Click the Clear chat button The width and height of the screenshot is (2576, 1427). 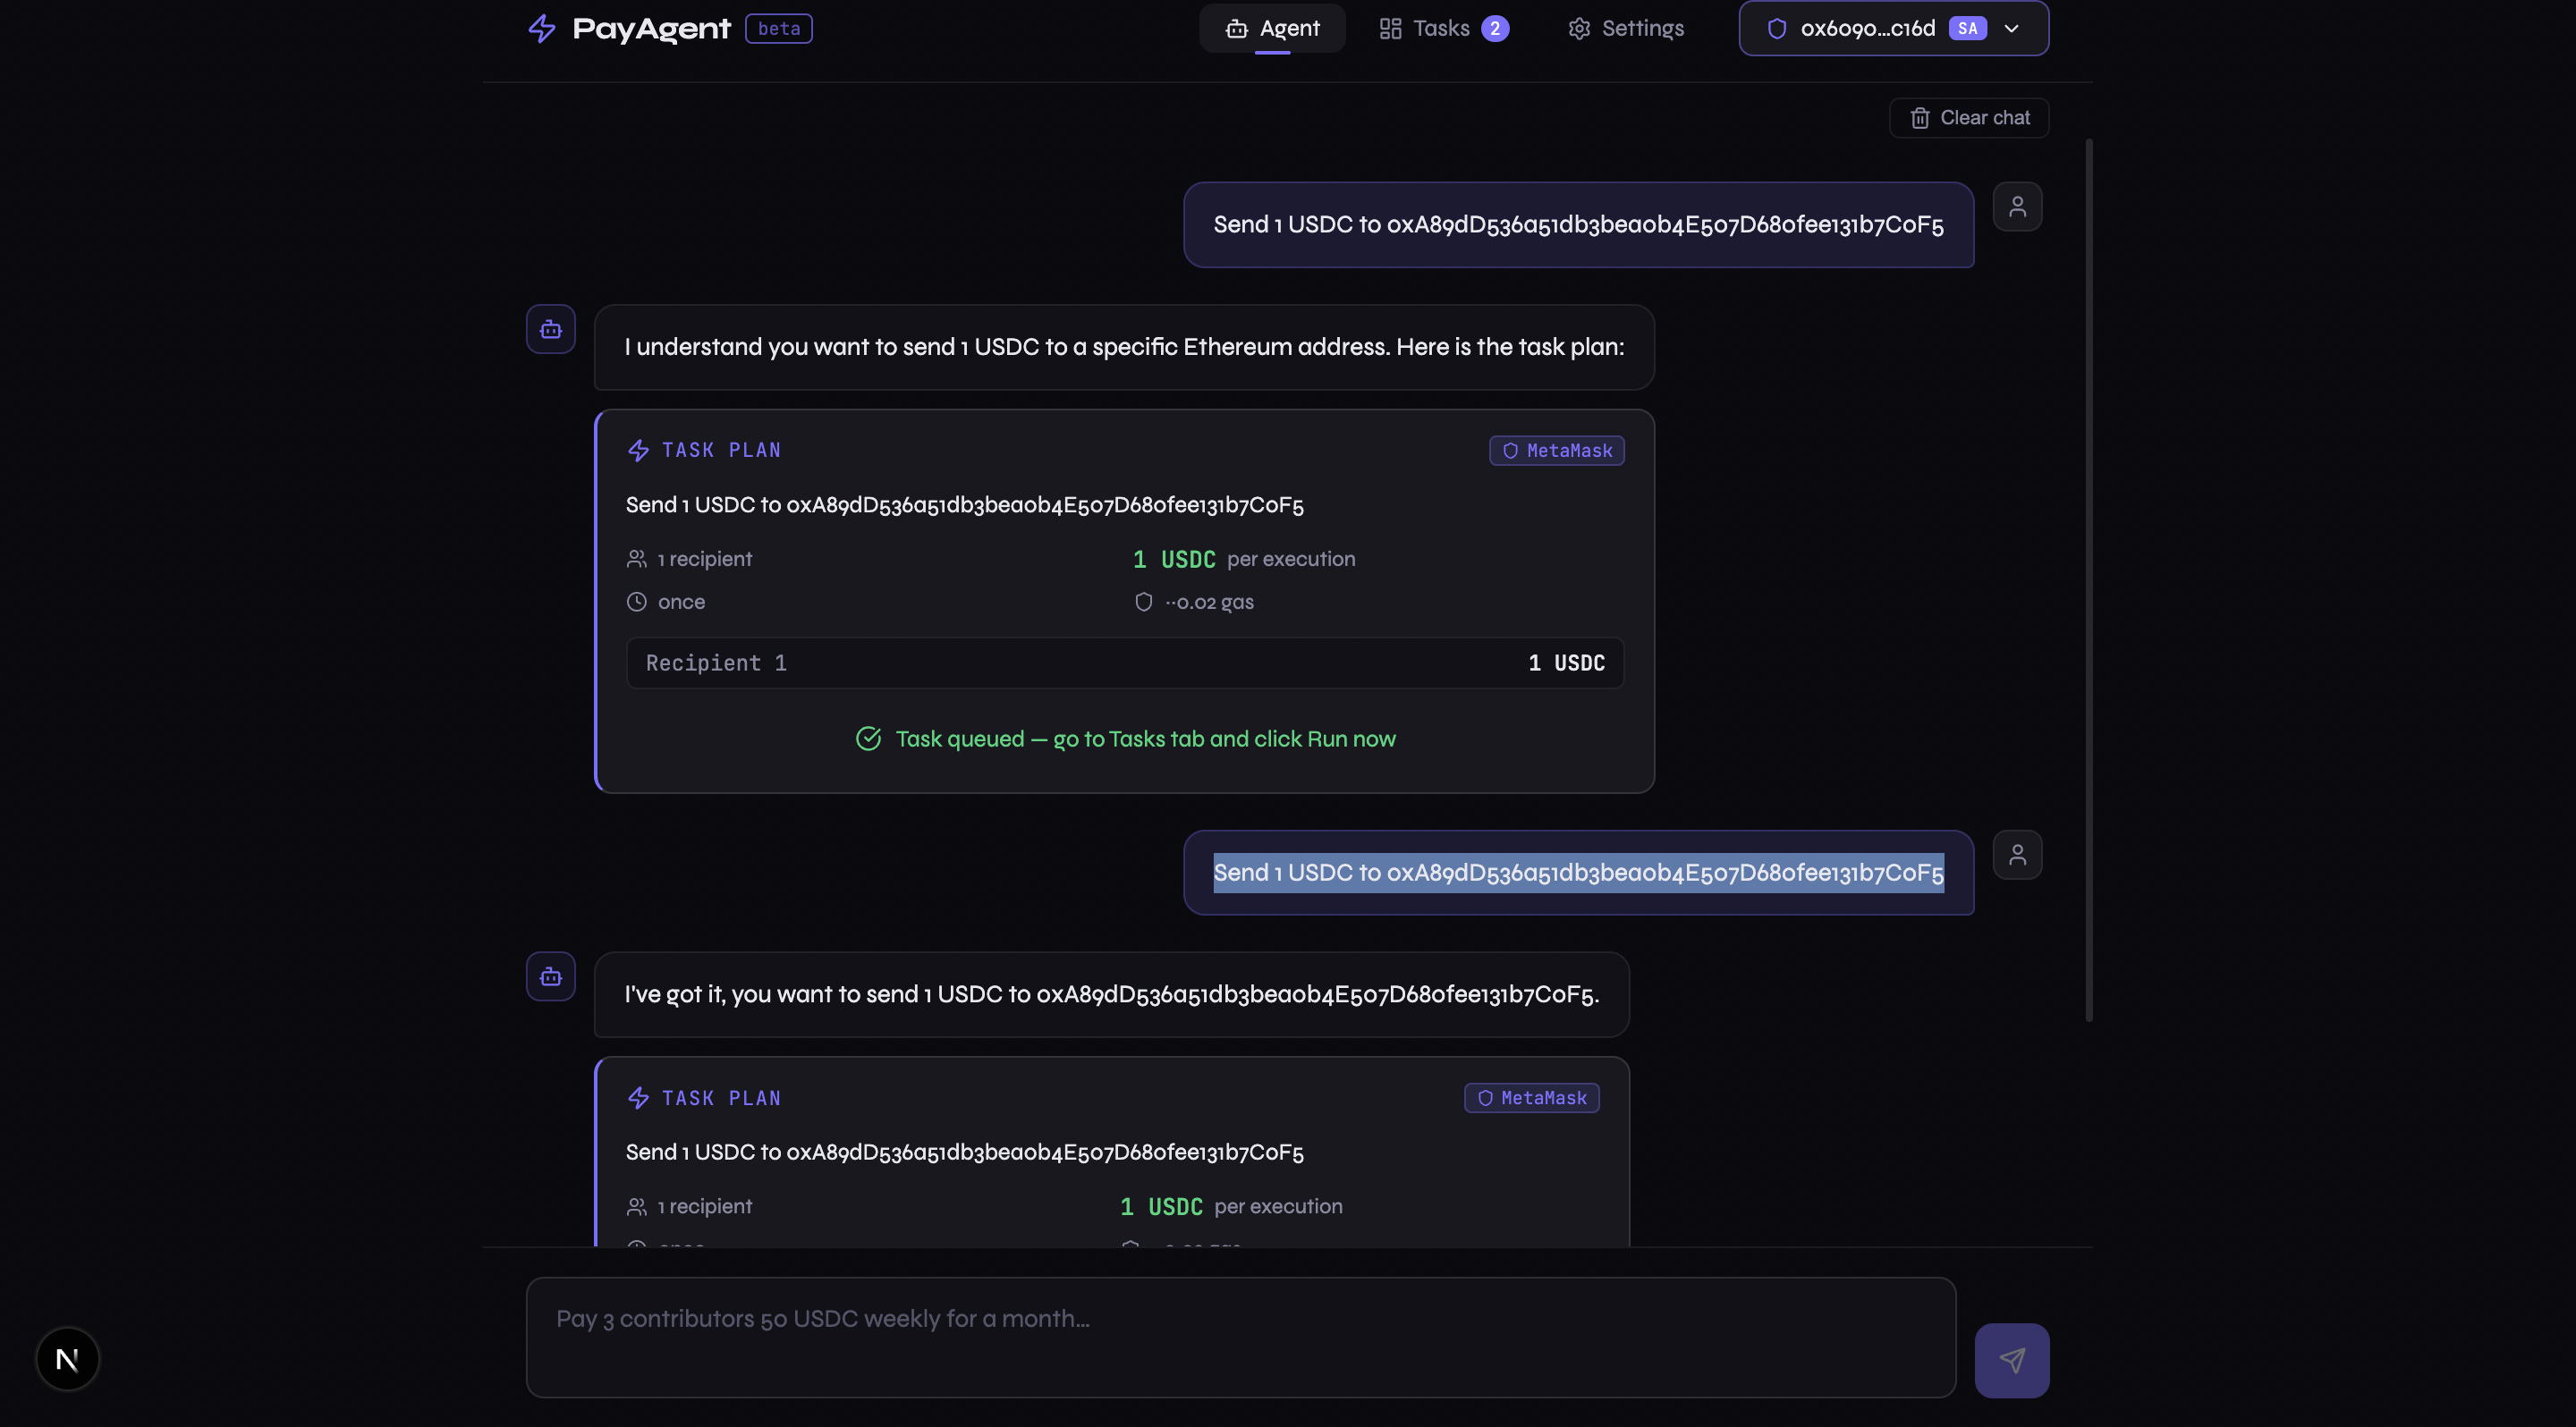click(1968, 118)
